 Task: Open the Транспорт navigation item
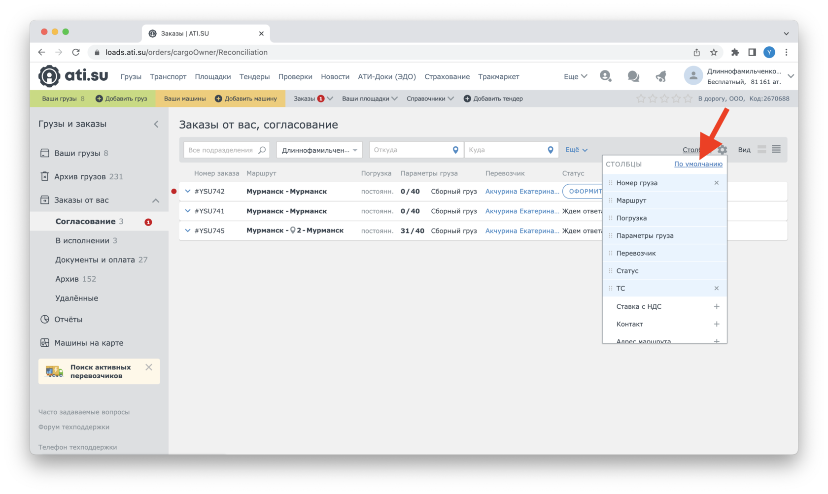[168, 76]
